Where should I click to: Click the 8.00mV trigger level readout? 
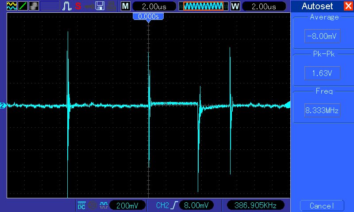196,205
